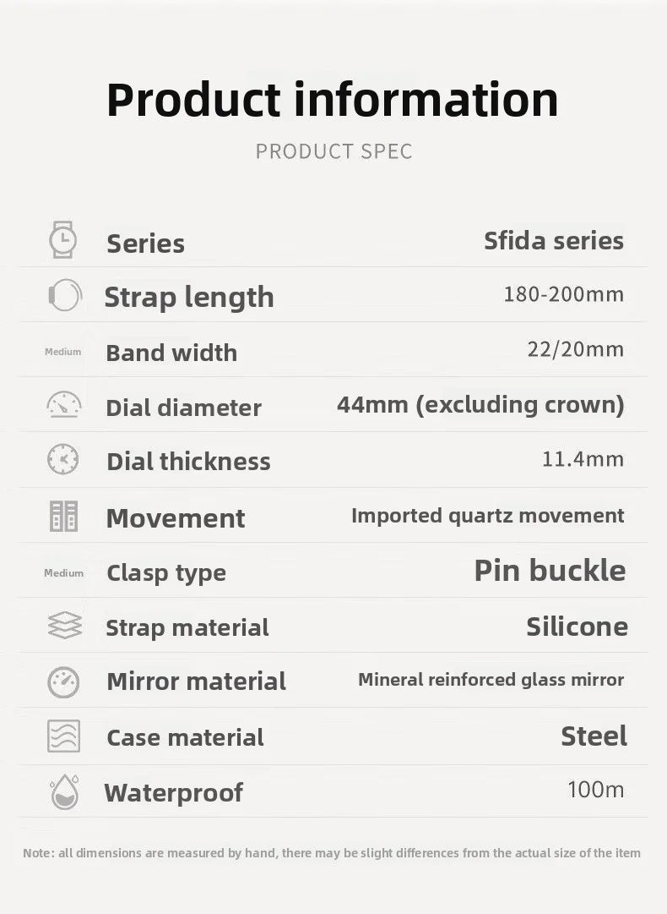Click the round icon beside Mirror material
667x914 pixels.
click(63, 681)
